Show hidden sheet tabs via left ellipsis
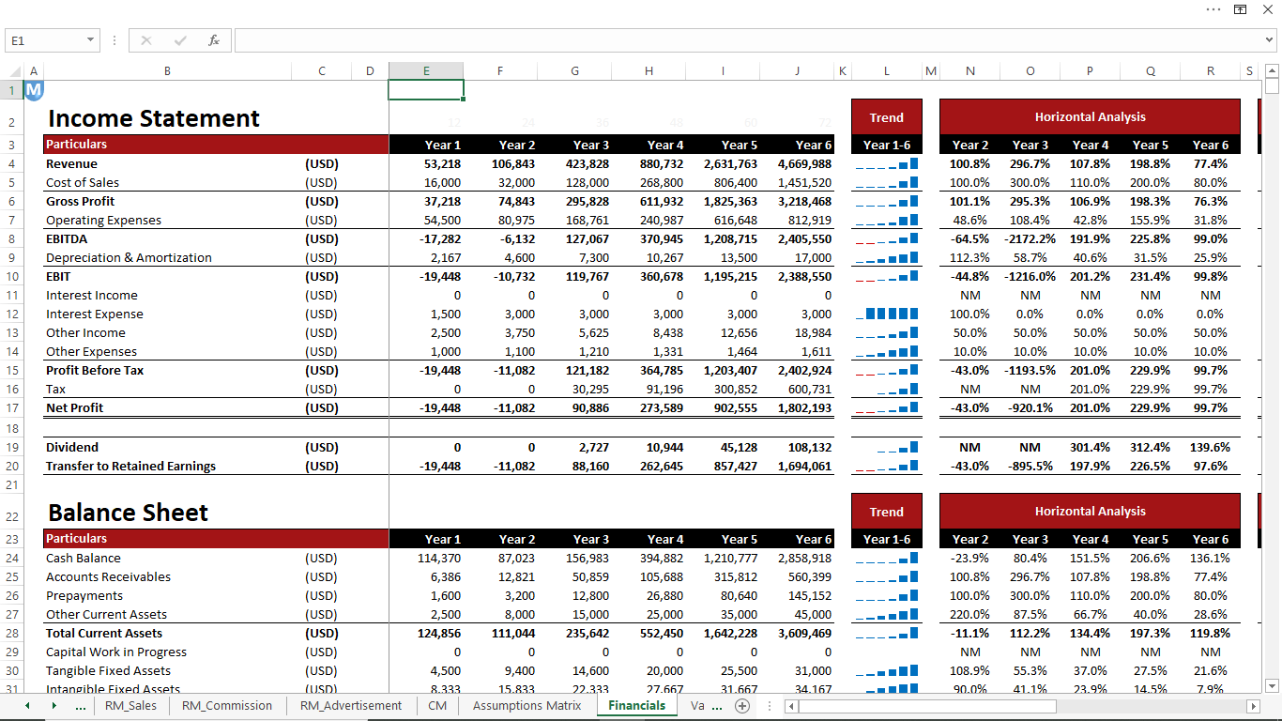 pos(81,706)
